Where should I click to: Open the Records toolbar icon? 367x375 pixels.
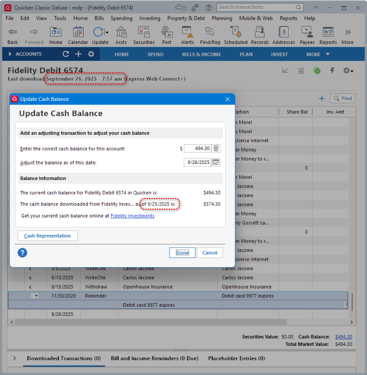[x=260, y=32]
